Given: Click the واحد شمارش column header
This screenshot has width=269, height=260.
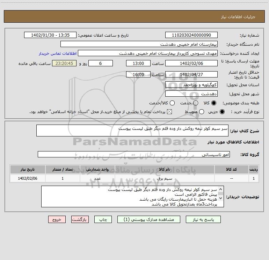Looking at the screenshot, I should click(97, 169).
